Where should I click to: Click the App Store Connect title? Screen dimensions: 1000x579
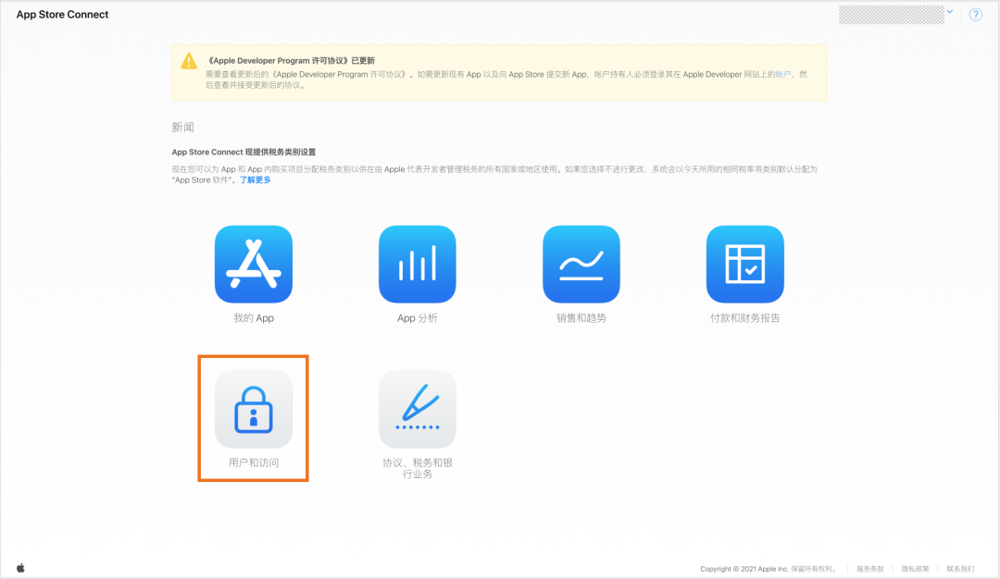pyautogui.click(x=63, y=15)
